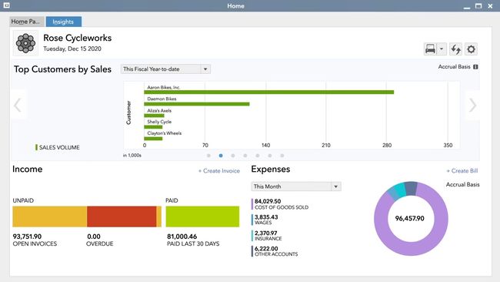The image size is (500, 282).
Task: Click the yellow open invoices bar segment
Action: [50, 217]
